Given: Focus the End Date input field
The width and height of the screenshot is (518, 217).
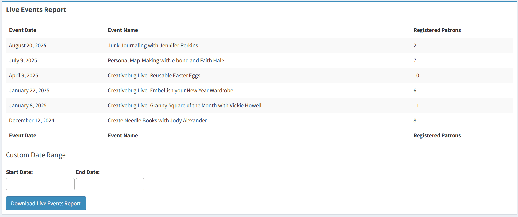Looking at the screenshot, I should [110, 184].
